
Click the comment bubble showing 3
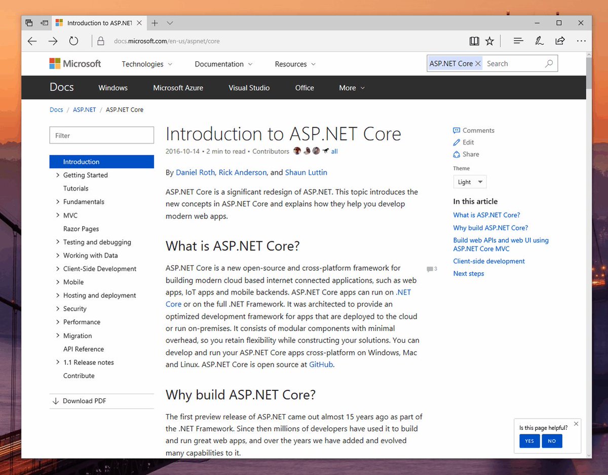[x=432, y=269]
